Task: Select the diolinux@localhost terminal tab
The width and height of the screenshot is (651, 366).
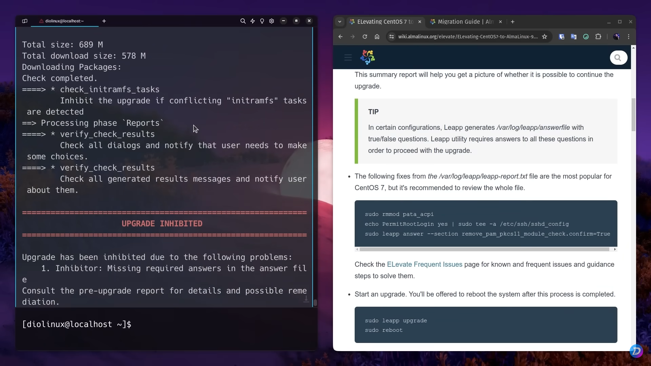Action: (64, 21)
